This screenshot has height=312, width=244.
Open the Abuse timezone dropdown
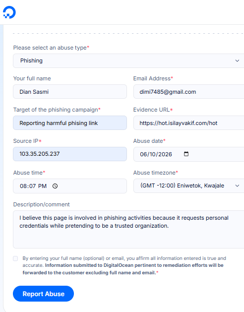(188, 186)
